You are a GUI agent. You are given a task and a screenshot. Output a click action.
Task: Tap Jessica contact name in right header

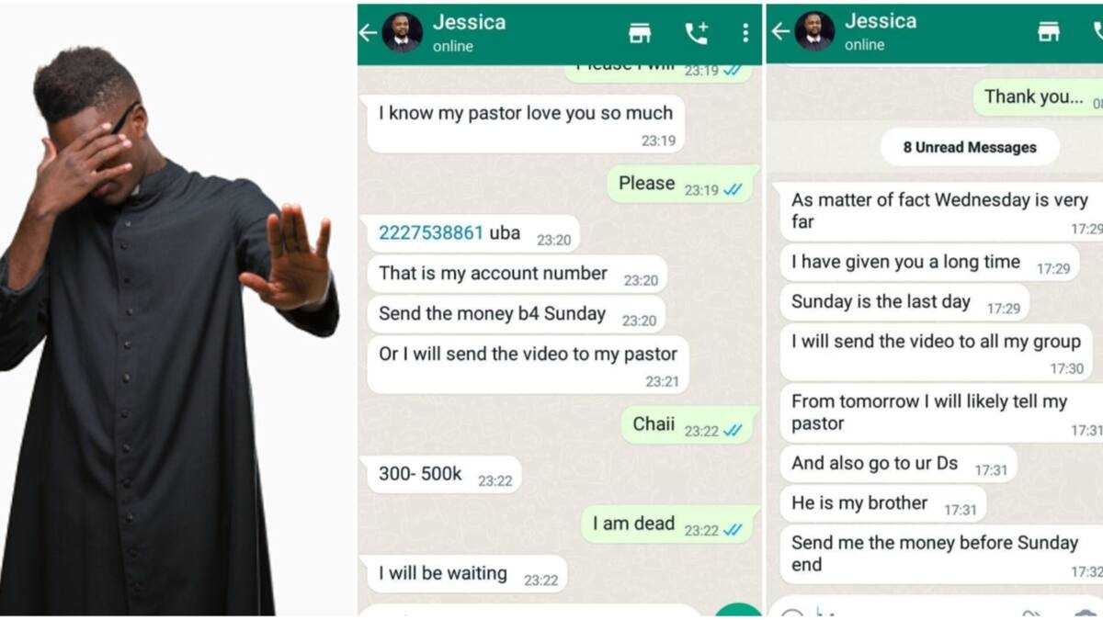pos(881,21)
